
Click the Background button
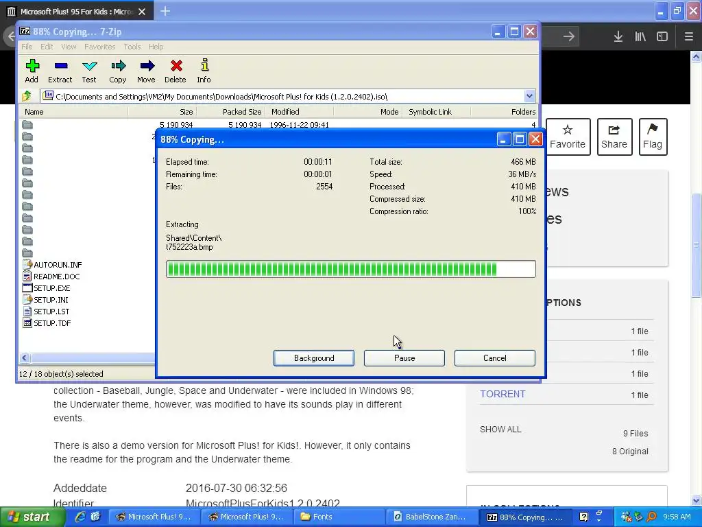tap(314, 358)
